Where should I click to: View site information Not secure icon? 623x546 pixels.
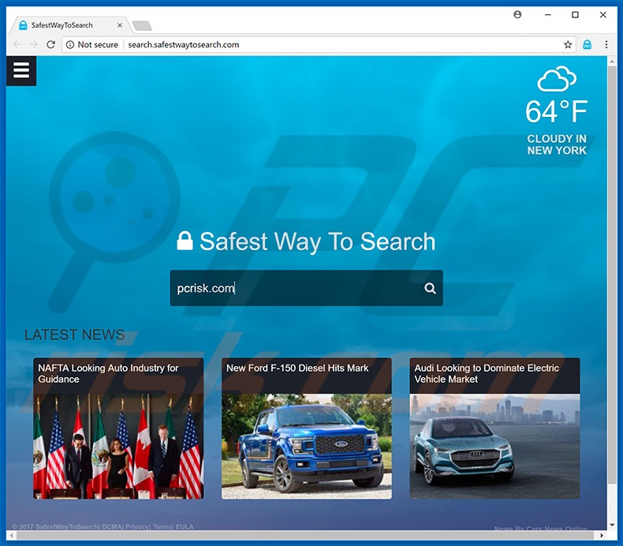click(70, 44)
